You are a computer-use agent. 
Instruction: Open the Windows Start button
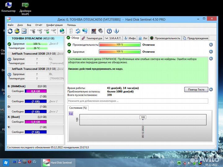tap(6, 162)
